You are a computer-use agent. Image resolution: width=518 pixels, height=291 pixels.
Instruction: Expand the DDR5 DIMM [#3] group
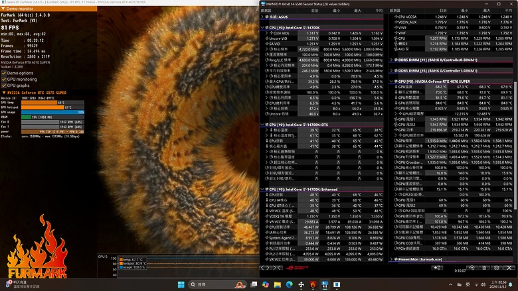coord(391,71)
